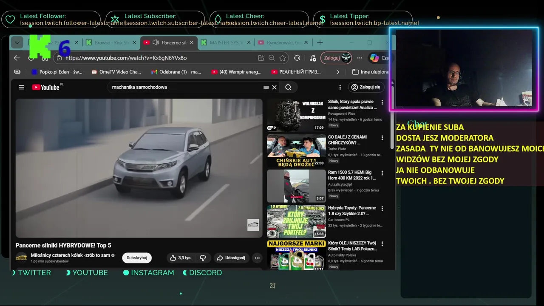Viewport: 544px width, 306px height.
Task: Open Ram 1500 5,7 HEMI video title
Action: [352, 175]
